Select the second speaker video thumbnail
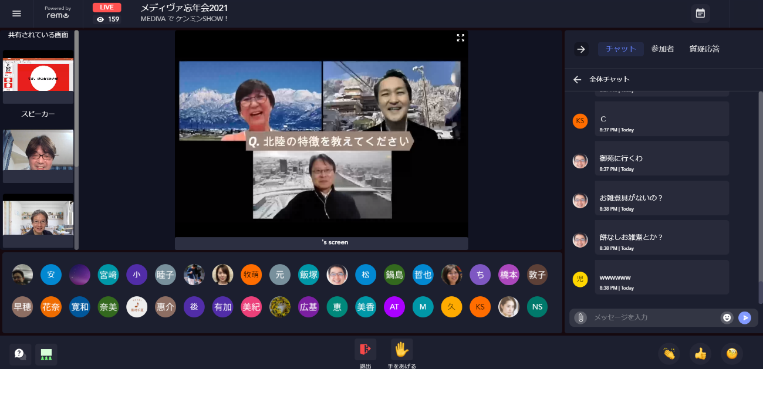Image resolution: width=763 pixels, height=406 pixels. [38, 221]
